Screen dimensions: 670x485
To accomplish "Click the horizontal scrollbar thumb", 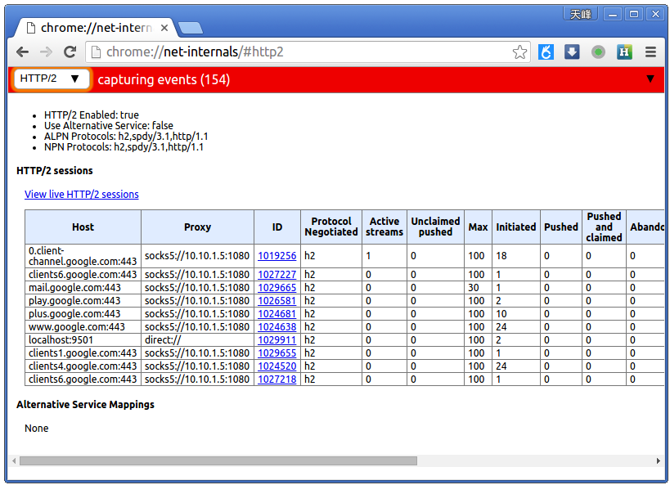I will pos(218,460).
